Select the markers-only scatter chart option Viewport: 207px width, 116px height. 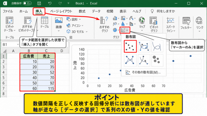[130, 46]
